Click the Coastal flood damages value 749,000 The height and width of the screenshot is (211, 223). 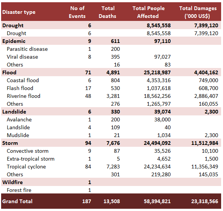tap(208, 80)
